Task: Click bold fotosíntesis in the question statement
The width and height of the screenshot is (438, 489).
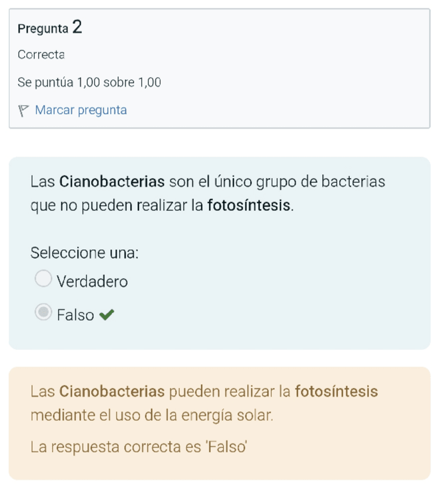Action: pyautogui.click(x=249, y=205)
